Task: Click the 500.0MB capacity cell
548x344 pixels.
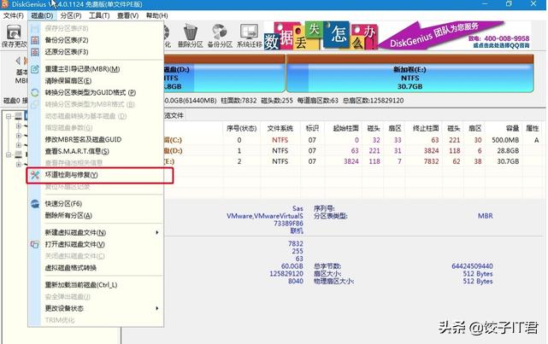Action: (x=505, y=140)
